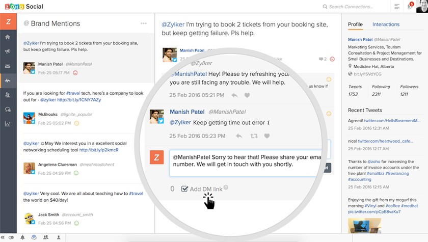Click the recent tweet image thumbnail
Screen dimensions: 428x242
coord(364,225)
